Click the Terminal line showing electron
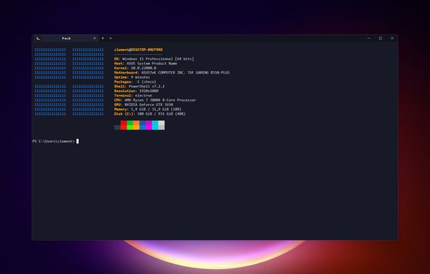Image resolution: width=430 pixels, height=274 pixels. tap(133, 95)
